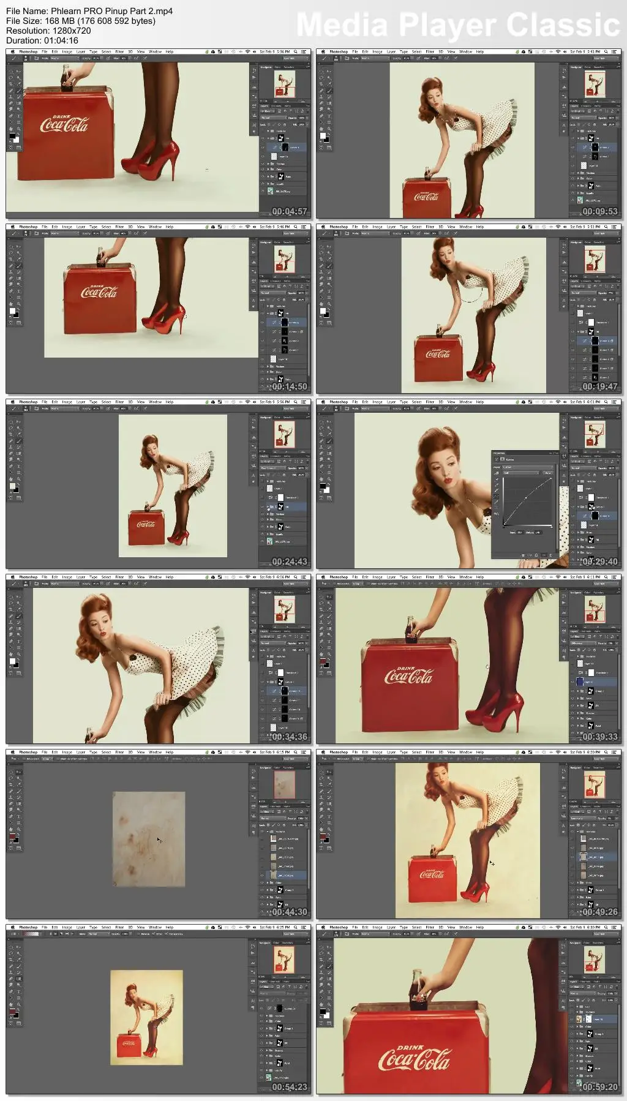Viewport: 627px width, 1101px height.
Task: Switch to Channels tab in the 00:44:30 frame
Action: [x=276, y=806]
